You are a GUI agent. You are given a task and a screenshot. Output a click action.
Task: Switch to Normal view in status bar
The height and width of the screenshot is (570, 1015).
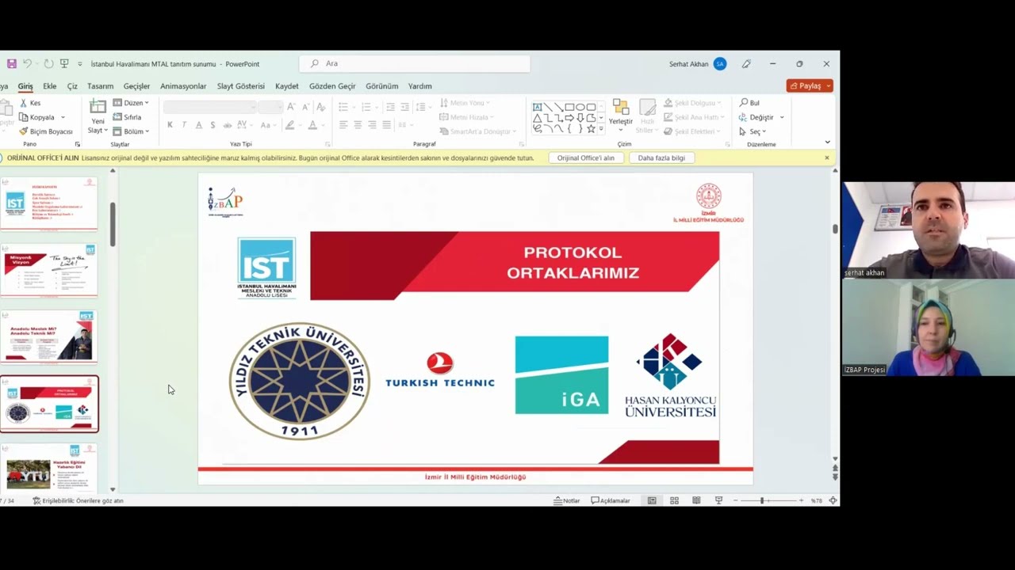point(652,500)
